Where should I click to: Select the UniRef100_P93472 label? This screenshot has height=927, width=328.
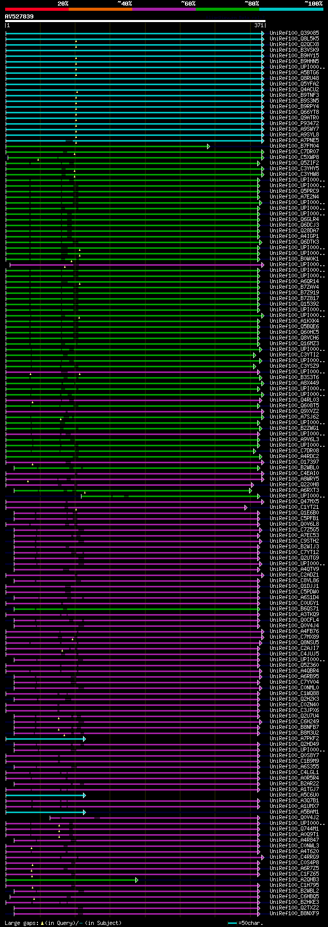(x=294, y=123)
